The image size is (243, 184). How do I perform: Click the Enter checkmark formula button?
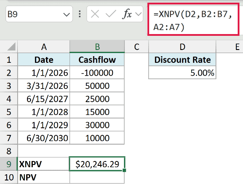[111, 14]
